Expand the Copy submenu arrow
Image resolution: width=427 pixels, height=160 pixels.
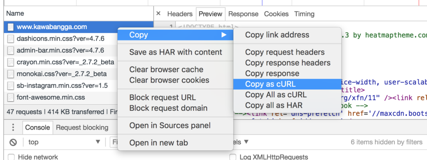224,35
